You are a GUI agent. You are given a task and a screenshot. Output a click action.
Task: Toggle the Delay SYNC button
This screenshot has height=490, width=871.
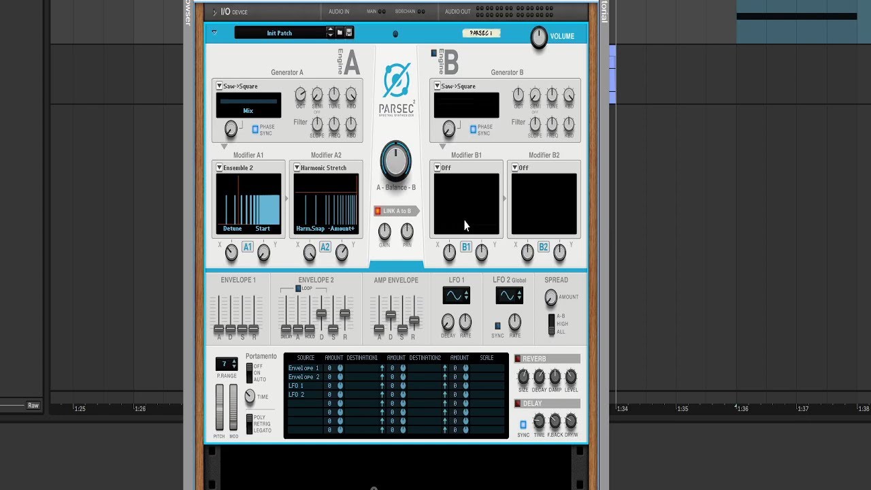pos(523,425)
